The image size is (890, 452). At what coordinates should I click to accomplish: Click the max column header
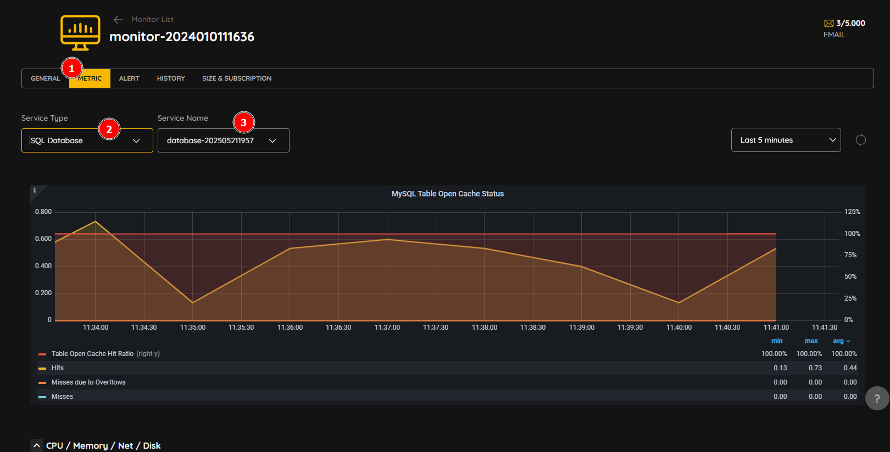811,341
